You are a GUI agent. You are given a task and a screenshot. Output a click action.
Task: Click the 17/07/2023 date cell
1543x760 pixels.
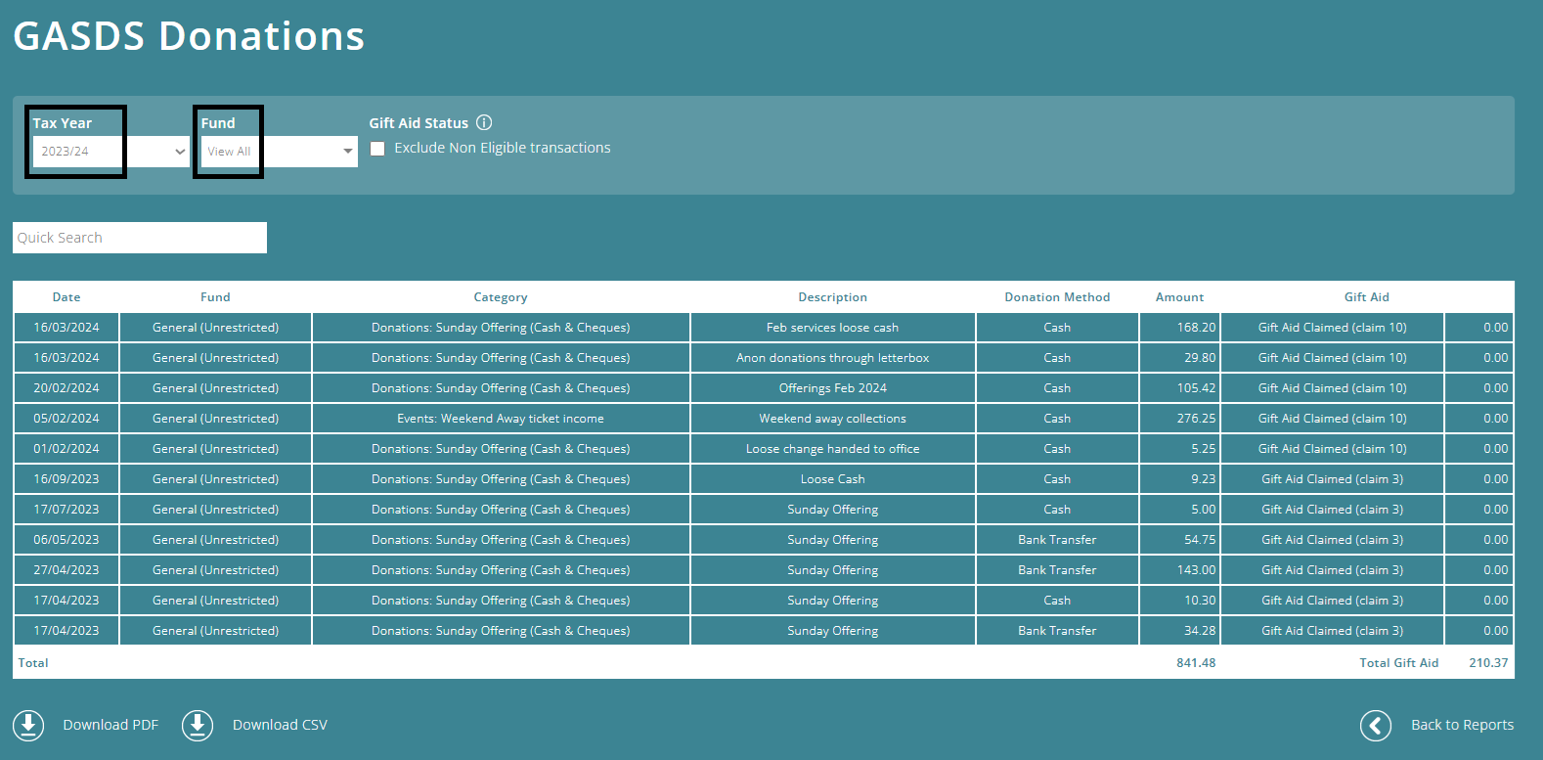(66, 510)
